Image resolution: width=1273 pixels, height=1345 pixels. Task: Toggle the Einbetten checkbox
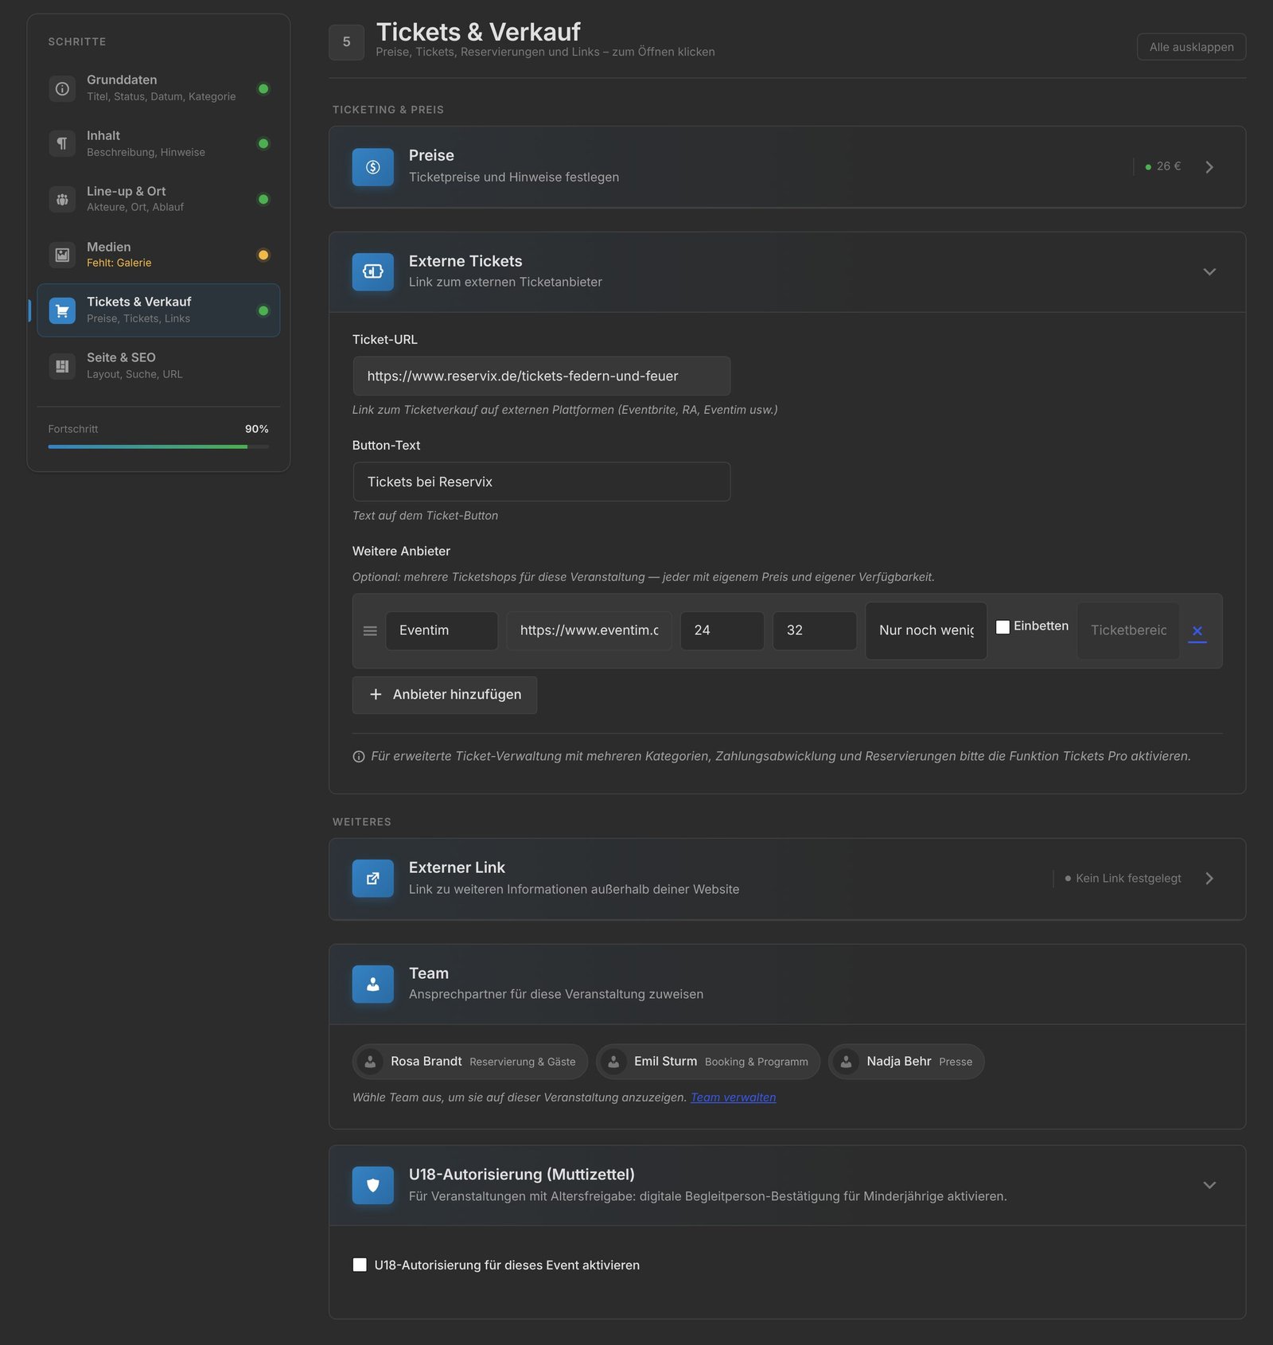[1003, 627]
